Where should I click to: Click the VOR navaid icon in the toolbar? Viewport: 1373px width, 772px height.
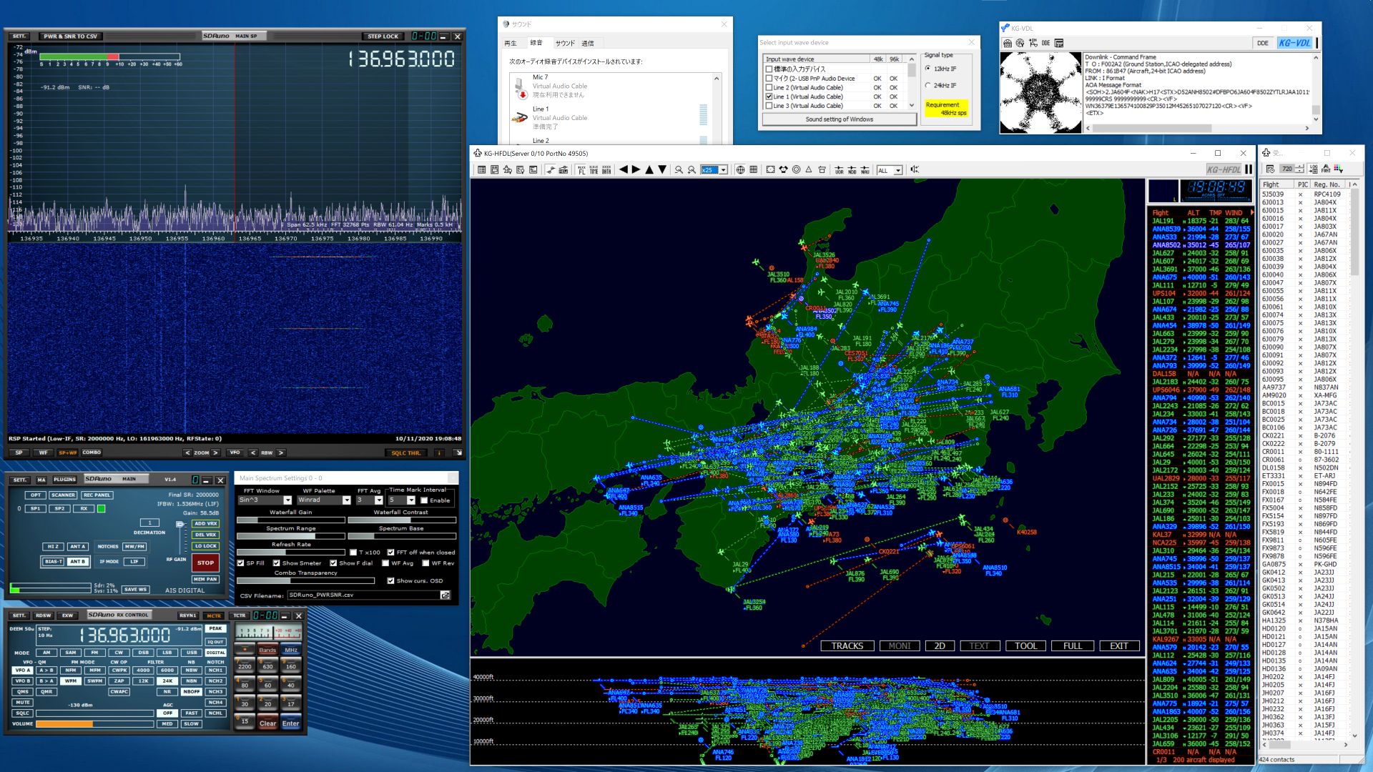[x=839, y=170]
